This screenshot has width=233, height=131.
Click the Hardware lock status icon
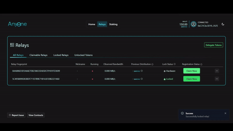pyautogui.click(x=165, y=71)
